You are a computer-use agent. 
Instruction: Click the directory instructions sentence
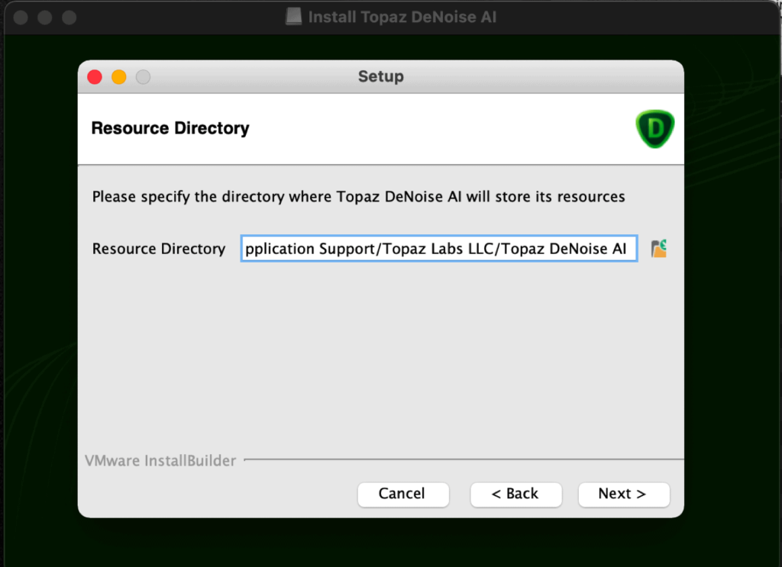coord(358,196)
